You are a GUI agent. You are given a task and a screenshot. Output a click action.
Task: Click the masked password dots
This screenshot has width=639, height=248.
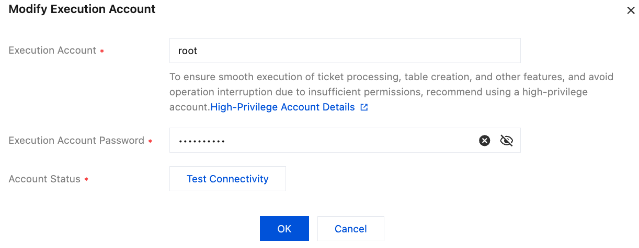(x=202, y=141)
